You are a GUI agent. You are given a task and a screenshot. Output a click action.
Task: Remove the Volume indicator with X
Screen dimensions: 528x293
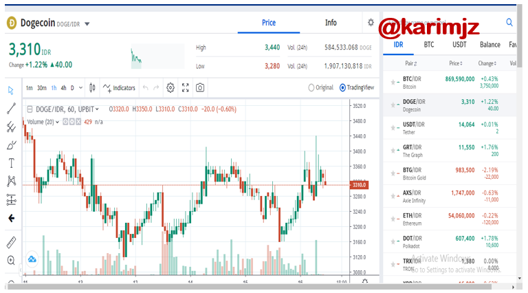click(78, 122)
